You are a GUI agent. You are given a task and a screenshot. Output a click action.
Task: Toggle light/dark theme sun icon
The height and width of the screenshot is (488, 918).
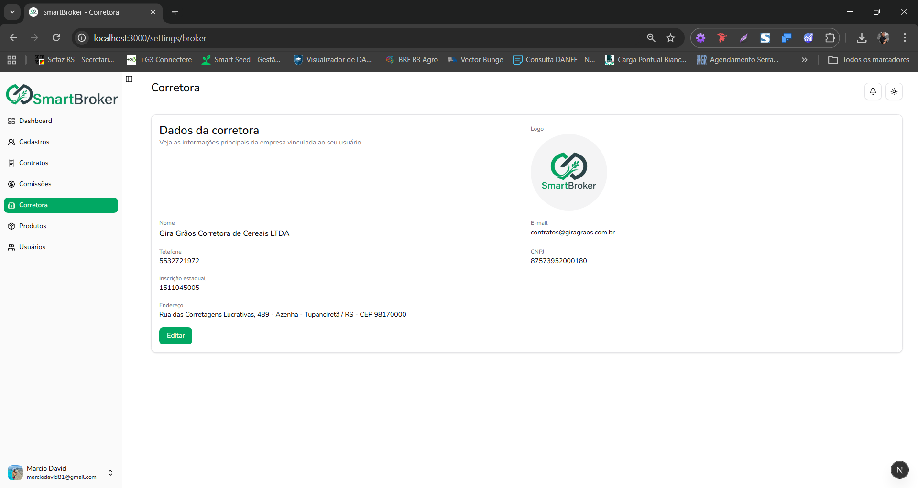click(x=894, y=91)
